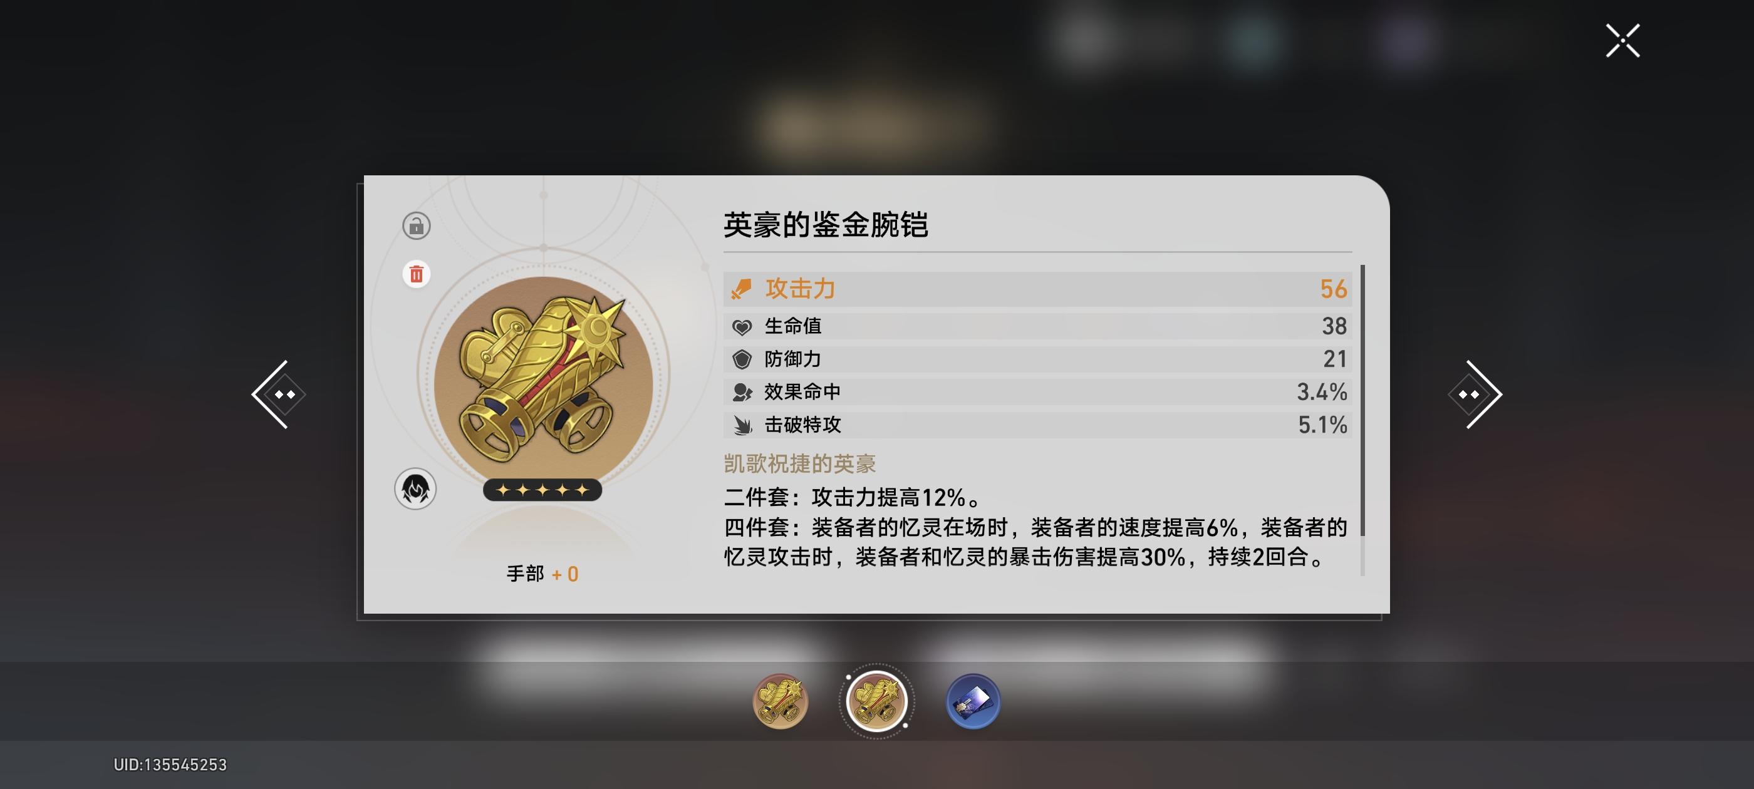Click the defense shield icon
This screenshot has width=1754, height=789.
point(742,359)
